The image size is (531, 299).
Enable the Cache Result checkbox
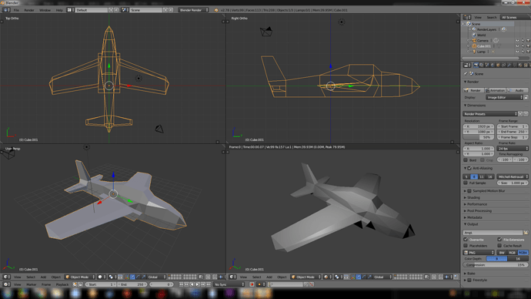click(x=499, y=245)
